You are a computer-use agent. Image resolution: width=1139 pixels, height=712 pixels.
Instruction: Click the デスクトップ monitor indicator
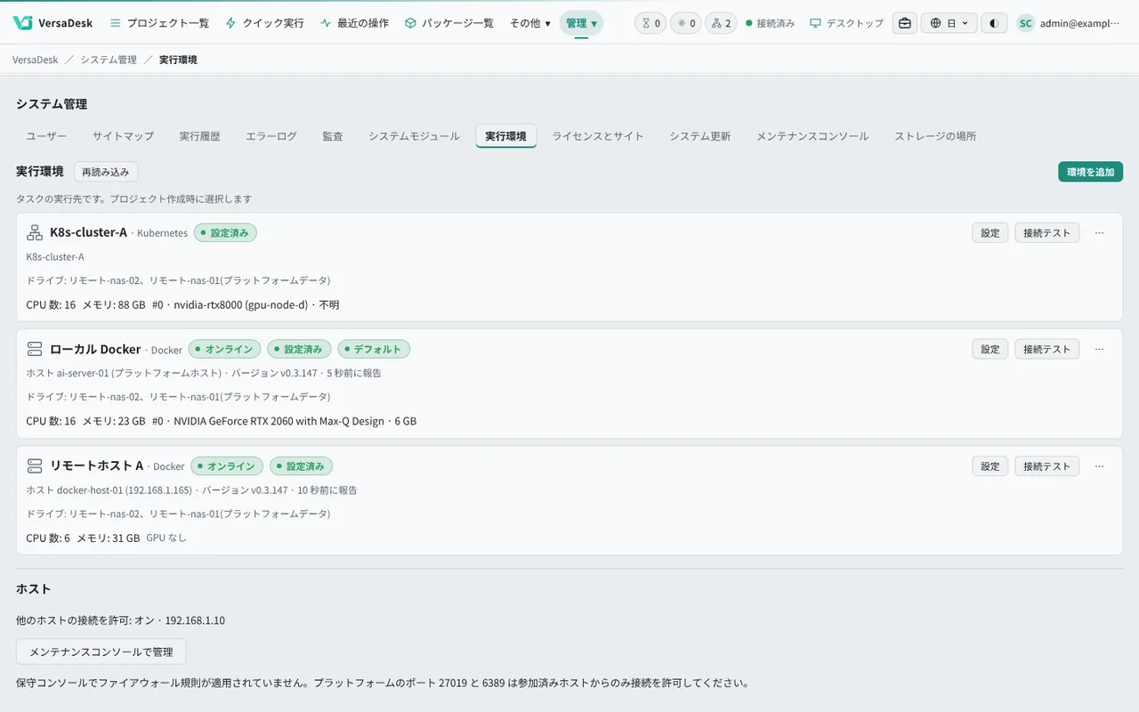click(x=846, y=23)
